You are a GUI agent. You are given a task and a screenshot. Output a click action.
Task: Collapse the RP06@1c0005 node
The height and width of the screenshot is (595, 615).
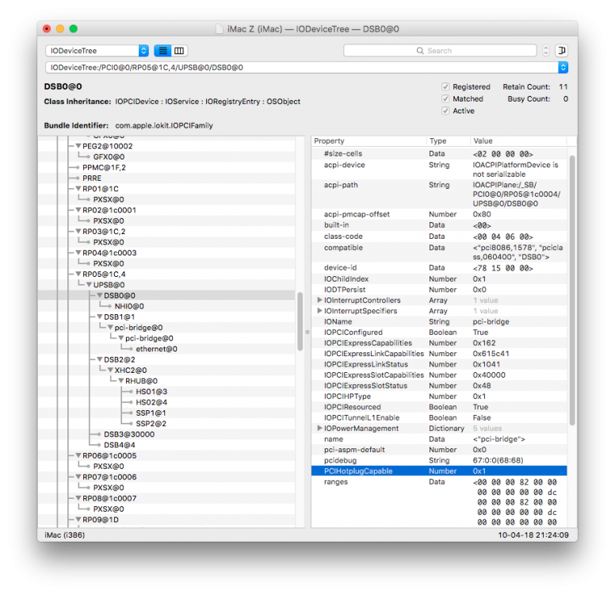click(x=78, y=455)
